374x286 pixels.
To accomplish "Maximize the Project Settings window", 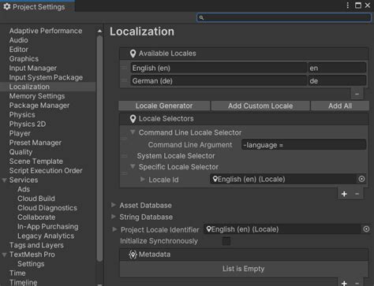I will tap(358, 6).
